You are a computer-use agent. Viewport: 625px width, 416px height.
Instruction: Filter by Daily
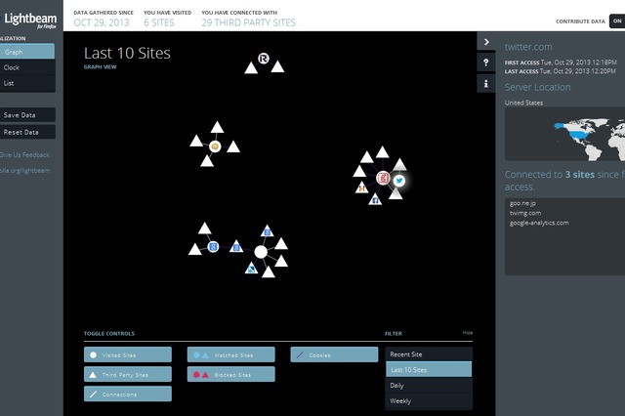pyautogui.click(x=429, y=386)
